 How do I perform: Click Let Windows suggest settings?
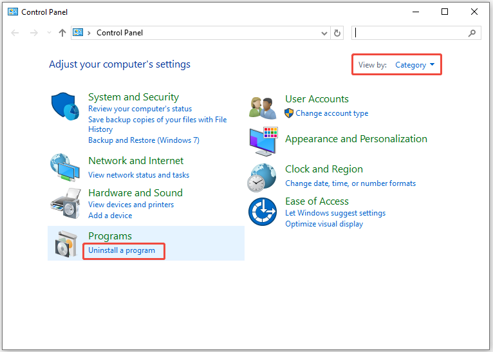click(x=335, y=213)
